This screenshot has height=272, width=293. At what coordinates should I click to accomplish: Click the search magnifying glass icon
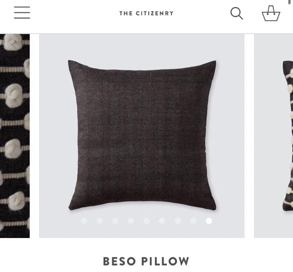[x=236, y=13]
